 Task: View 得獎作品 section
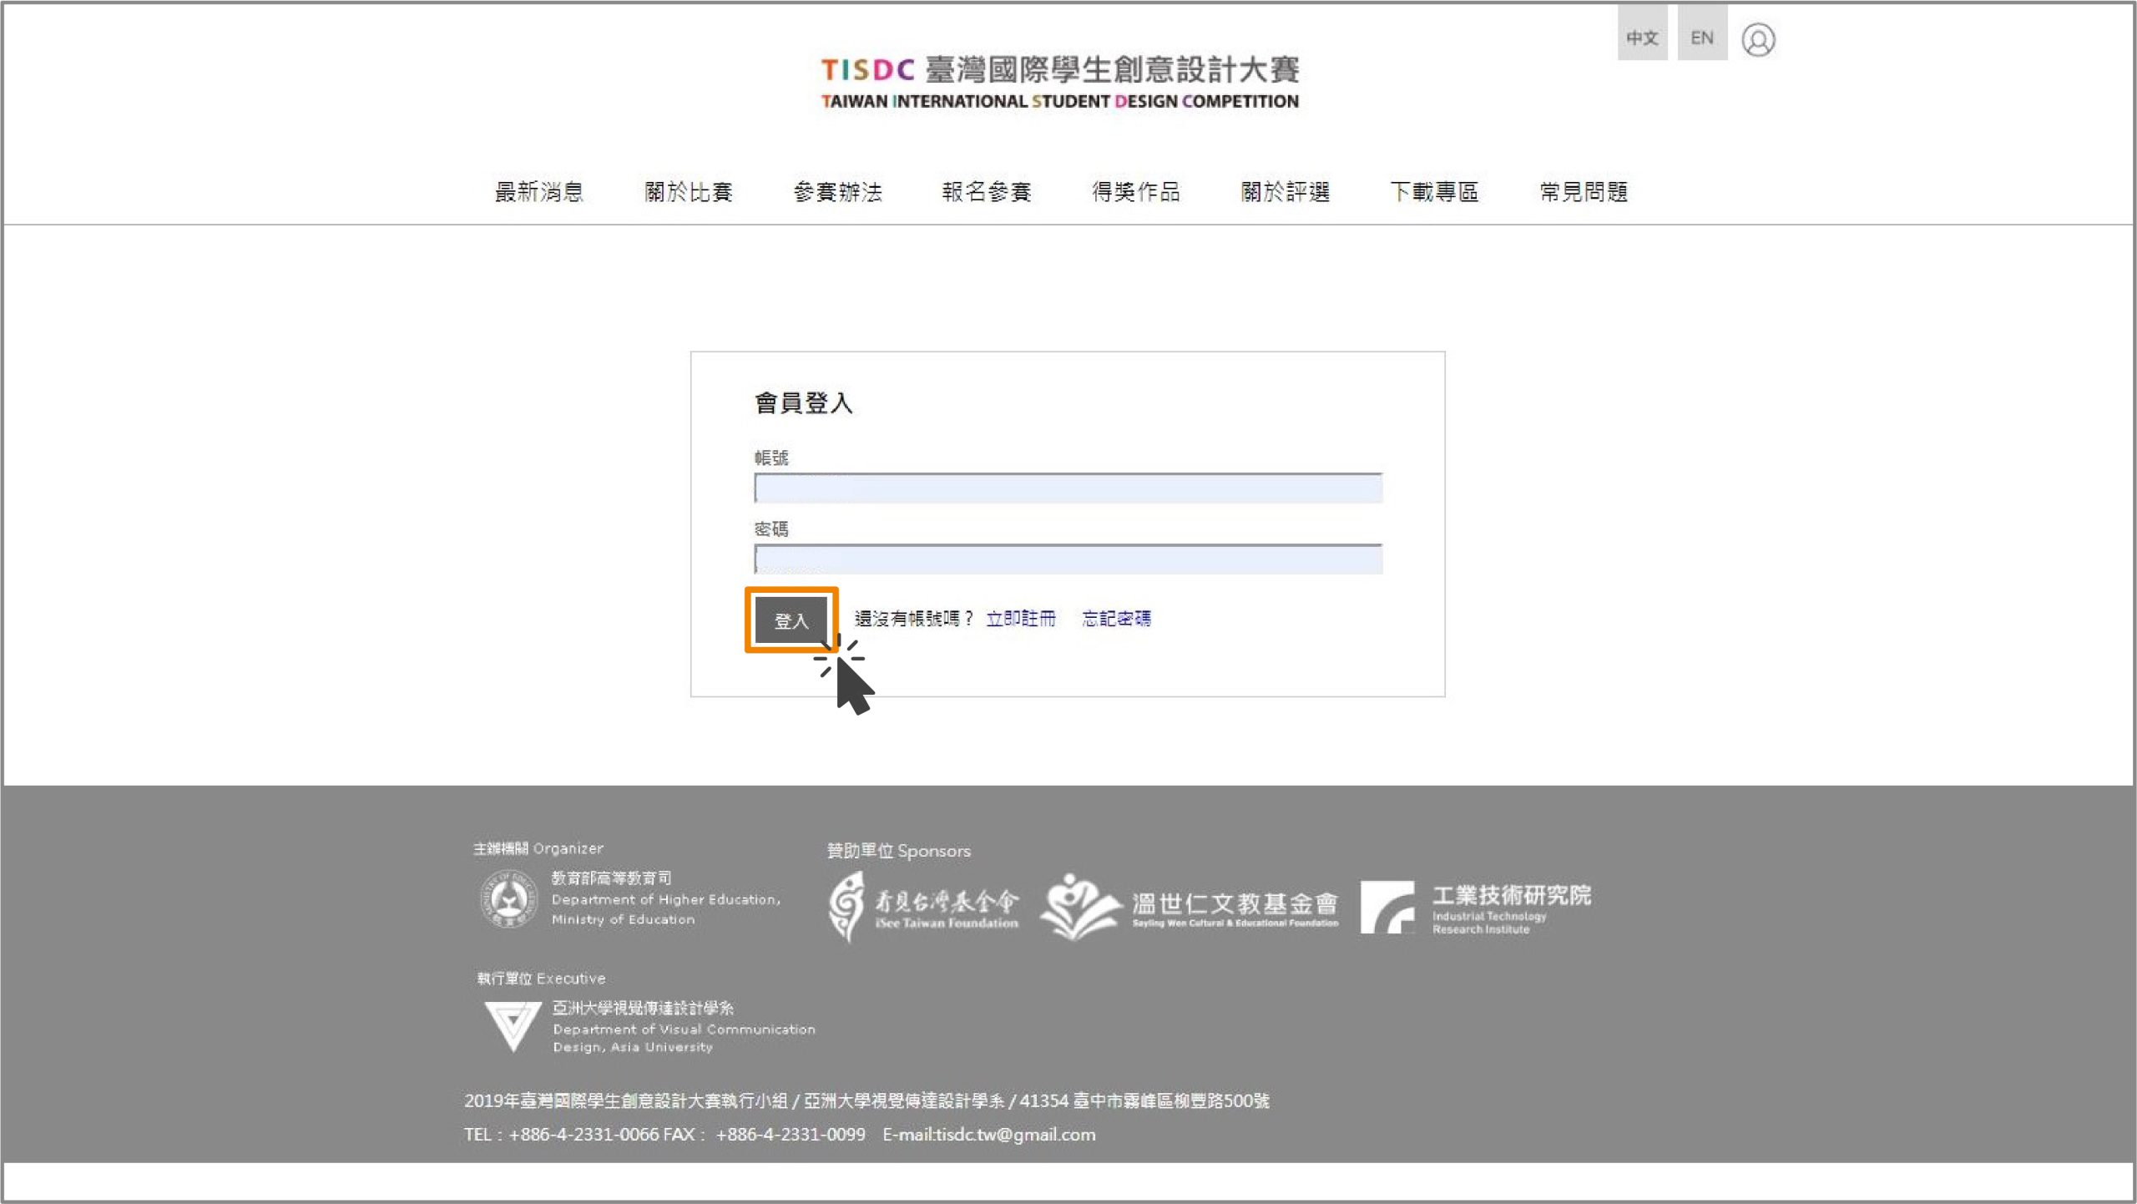point(1135,192)
